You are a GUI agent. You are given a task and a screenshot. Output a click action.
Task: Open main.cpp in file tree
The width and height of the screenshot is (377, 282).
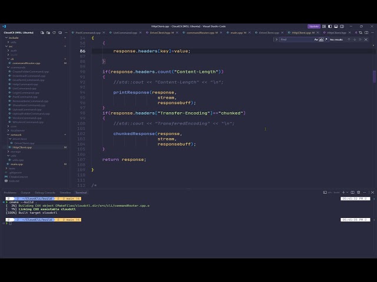[16, 164]
